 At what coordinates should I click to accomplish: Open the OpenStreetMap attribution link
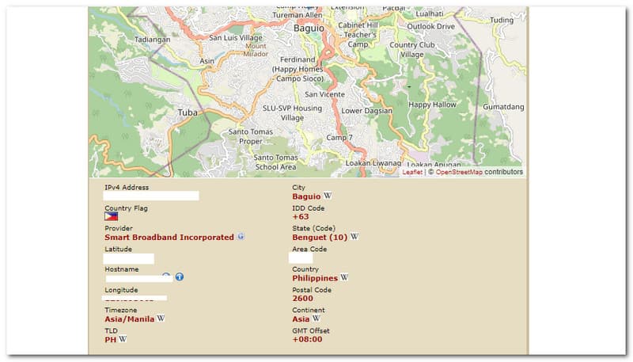point(459,172)
